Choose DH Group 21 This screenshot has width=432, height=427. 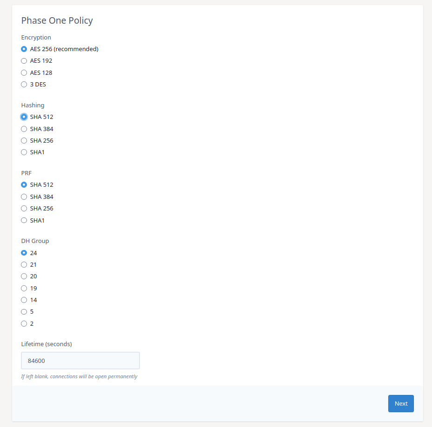(x=24, y=264)
